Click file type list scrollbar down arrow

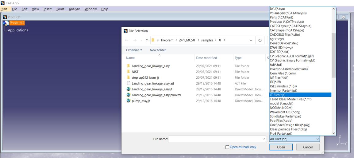point(334,133)
